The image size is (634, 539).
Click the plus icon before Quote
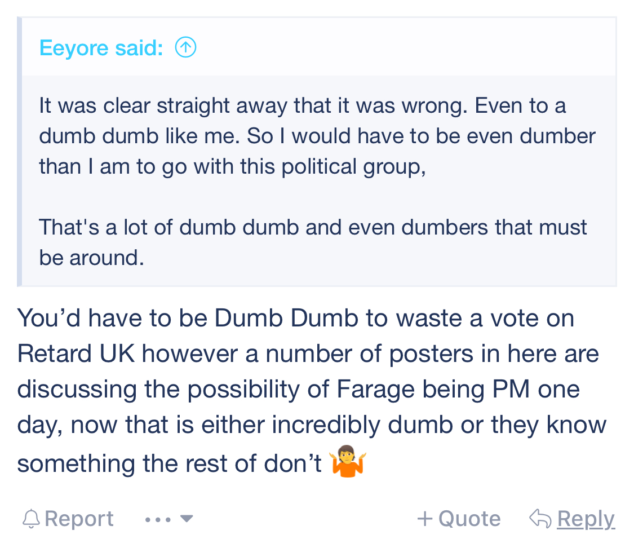(425, 519)
